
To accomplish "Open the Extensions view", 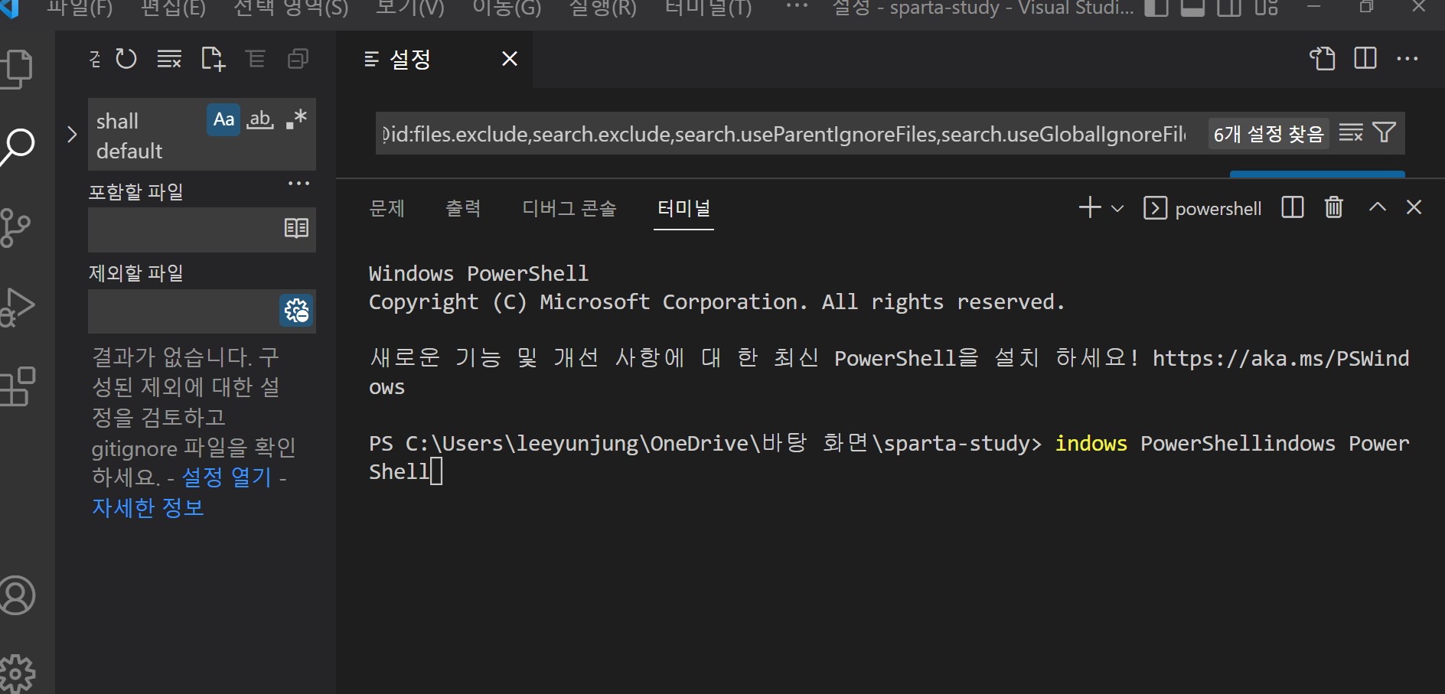I will (17, 387).
